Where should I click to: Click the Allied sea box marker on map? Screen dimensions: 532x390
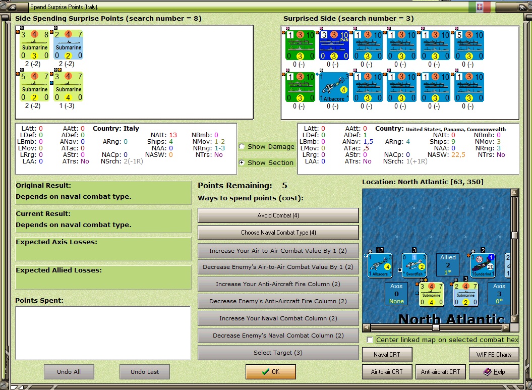point(448,265)
